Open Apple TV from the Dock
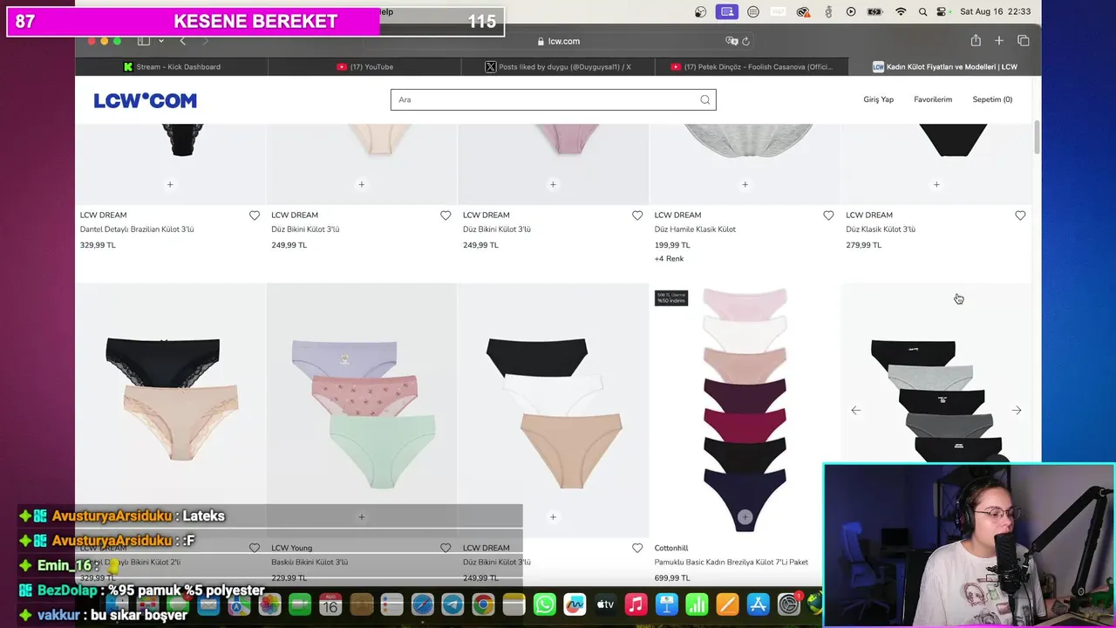This screenshot has height=628, width=1116. tap(605, 604)
